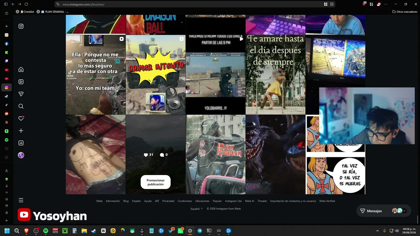The image size is (420, 236).
Task: Open the Threads footer link
Action: tap(262, 201)
